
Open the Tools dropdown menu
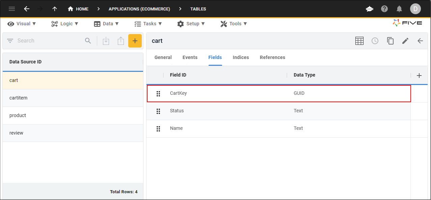click(x=234, y=24)
